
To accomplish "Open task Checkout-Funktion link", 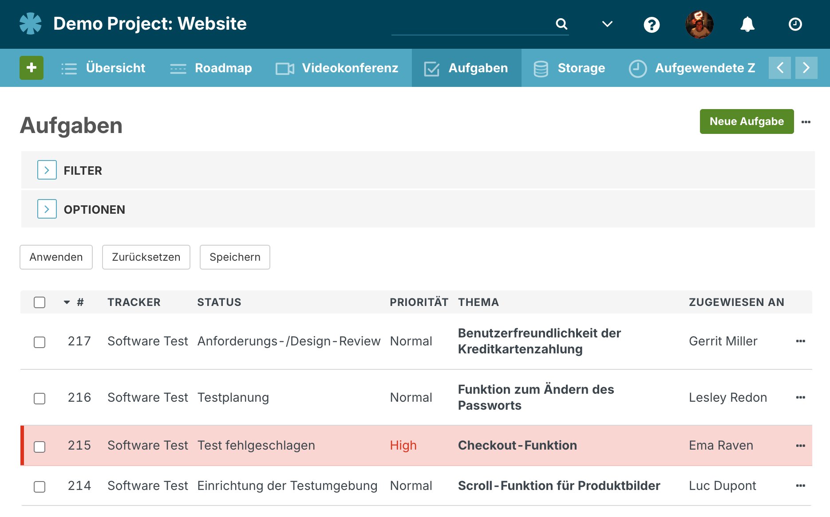I will click(518, 445).
